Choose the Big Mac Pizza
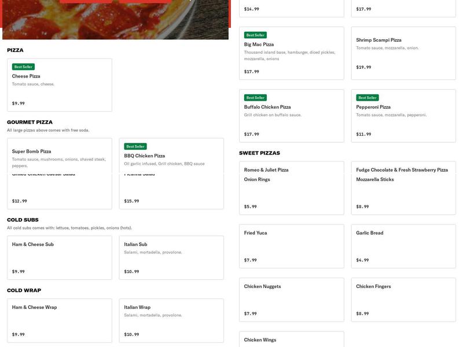This screenshot has height=347, width=463. tap(292, 52)
